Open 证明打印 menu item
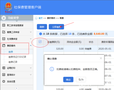The height and width of the screenshot is (90, 114). (17, 68)
